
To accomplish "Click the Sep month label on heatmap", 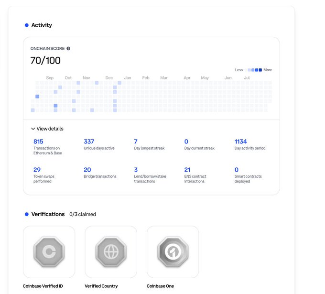I will [50, 78].
